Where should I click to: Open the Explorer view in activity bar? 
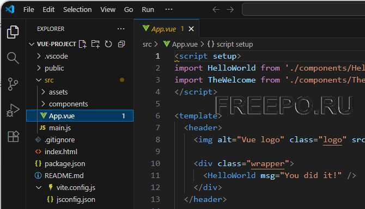pyautogui.click(x=13, y=32)
